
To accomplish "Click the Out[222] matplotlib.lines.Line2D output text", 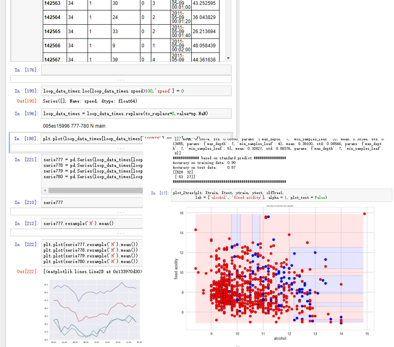I will point(93,271).
